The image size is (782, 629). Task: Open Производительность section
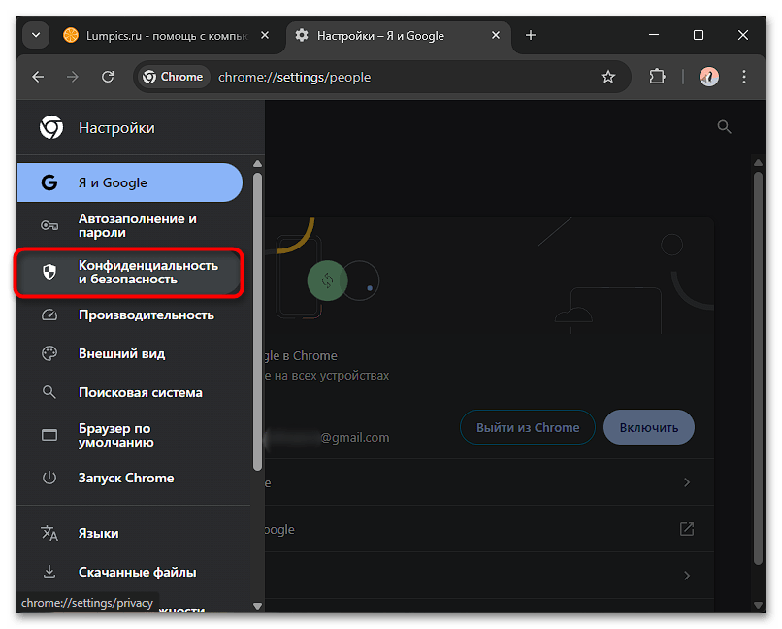pos(130,315)
